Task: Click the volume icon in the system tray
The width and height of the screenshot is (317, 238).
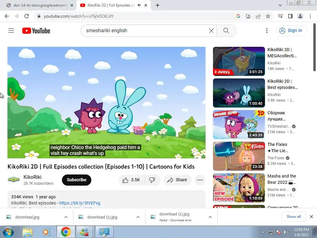Action: (x=286, y=232)
